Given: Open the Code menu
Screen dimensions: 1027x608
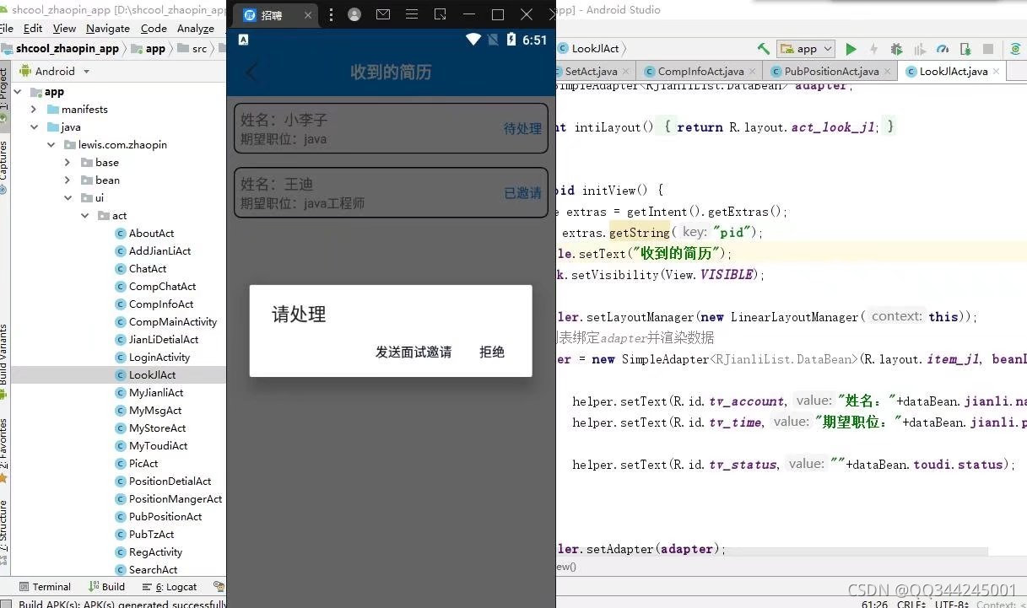Looking at the screenshot, I should pos(154,29).
